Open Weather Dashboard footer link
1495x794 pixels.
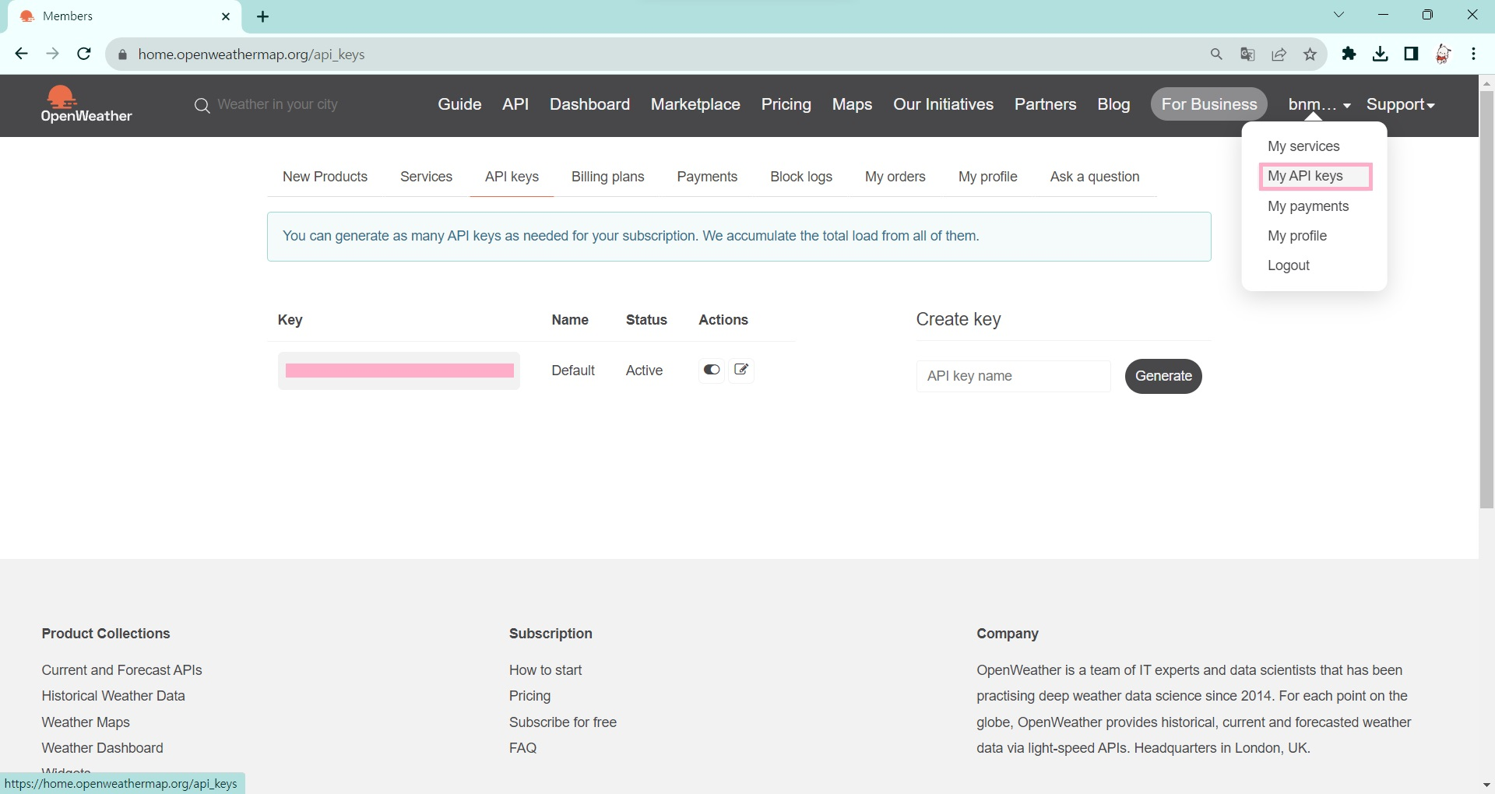[x=102, y=748]
